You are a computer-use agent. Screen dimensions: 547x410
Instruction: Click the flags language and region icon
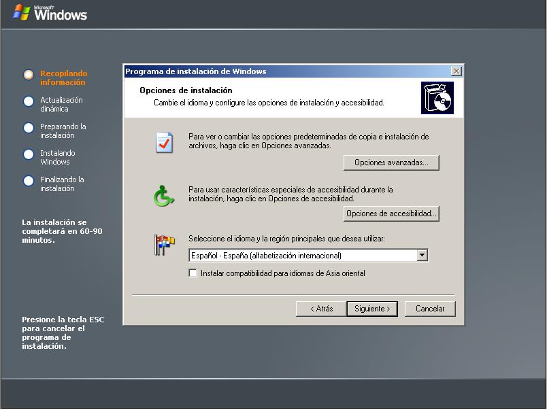pyautogui.click(x=165, y=245)
